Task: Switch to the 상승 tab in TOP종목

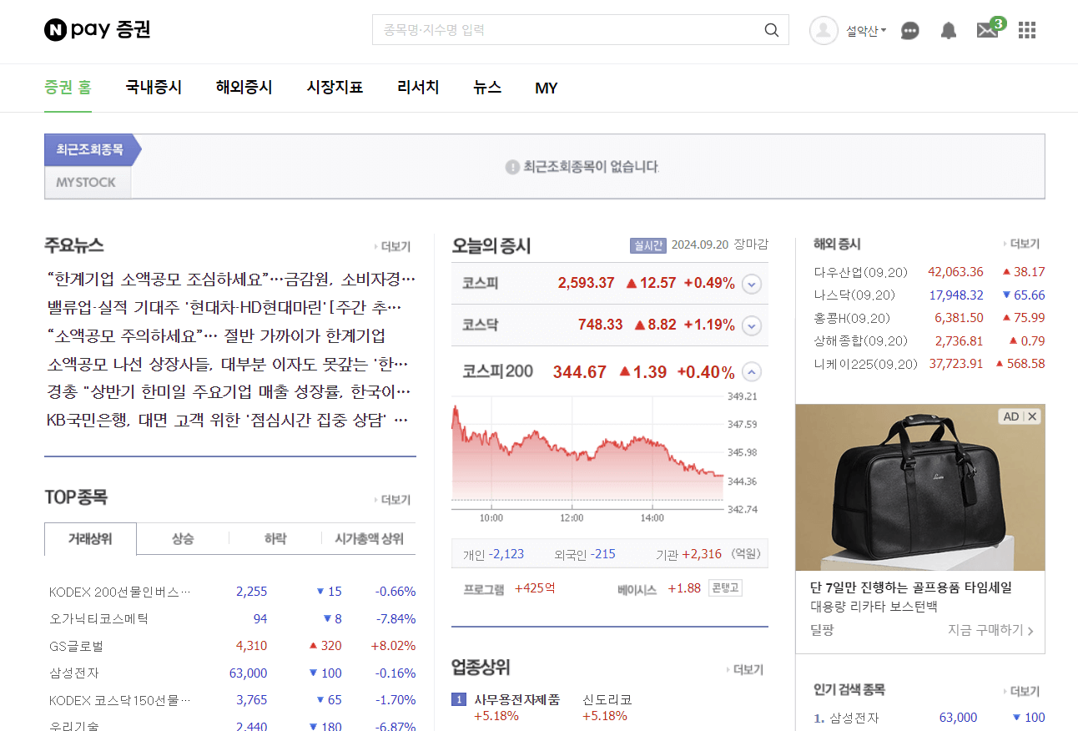Action: [x=183, y=539]
